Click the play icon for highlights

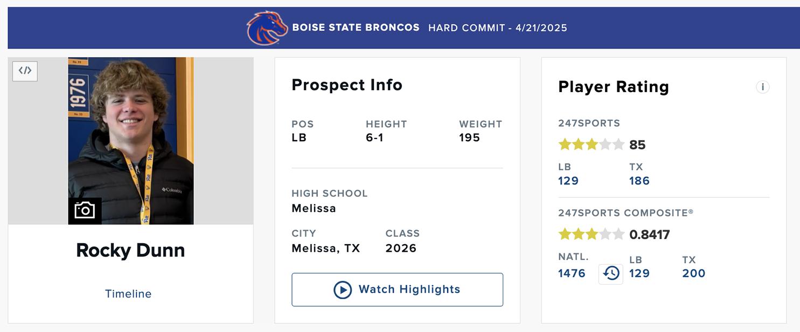[343, 290]
